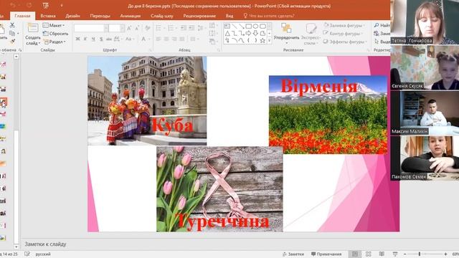Screen dimensions: 459x258
Task: Expand the shapes gallery more arrow
Action: click(x=269, y=41)
